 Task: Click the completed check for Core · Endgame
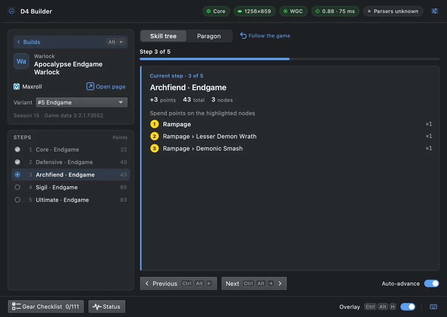click(x=18, y=150)
